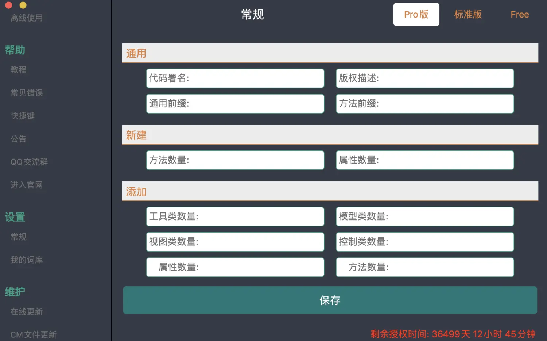Open 教程 in the sidebar

19,70
